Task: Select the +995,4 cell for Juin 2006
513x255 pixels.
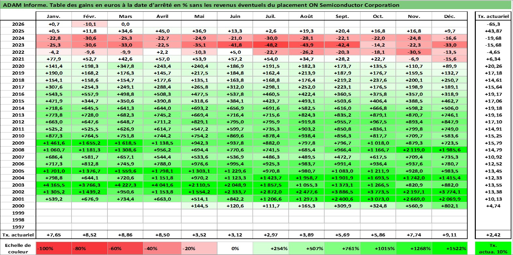Action: (x=235, y=164)
